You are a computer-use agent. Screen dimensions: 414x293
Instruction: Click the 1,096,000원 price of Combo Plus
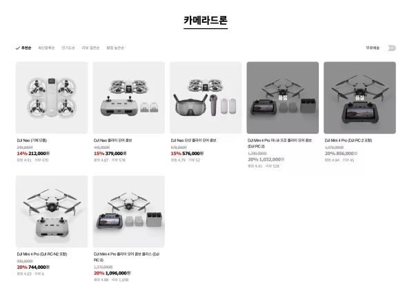(118, 273)
